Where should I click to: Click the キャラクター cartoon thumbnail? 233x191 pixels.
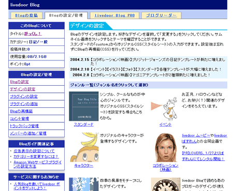pos(84,147)
